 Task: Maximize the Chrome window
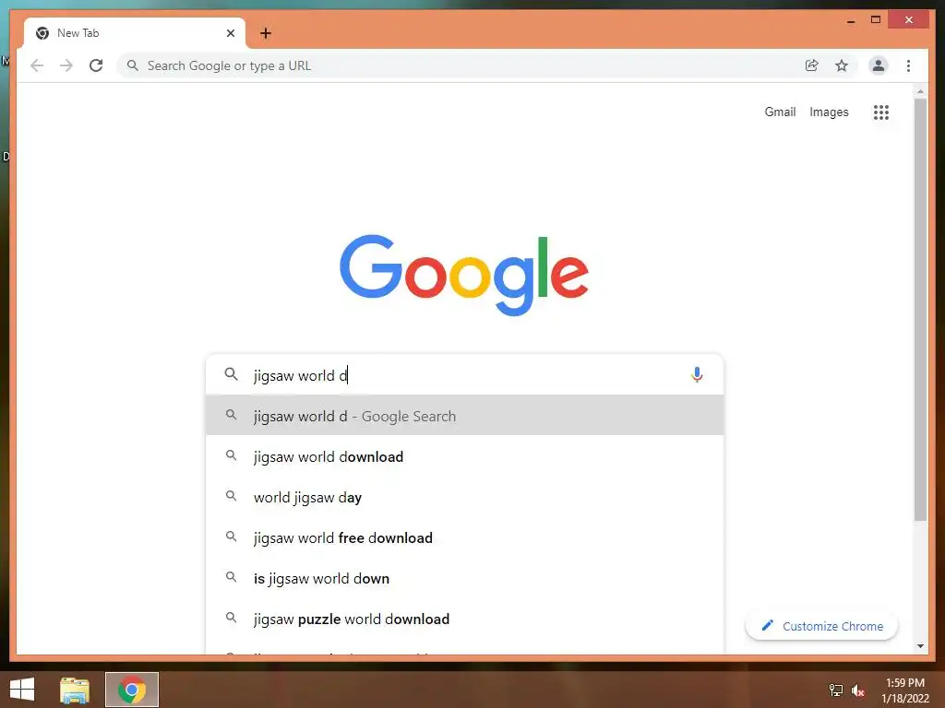click(876, 20)
